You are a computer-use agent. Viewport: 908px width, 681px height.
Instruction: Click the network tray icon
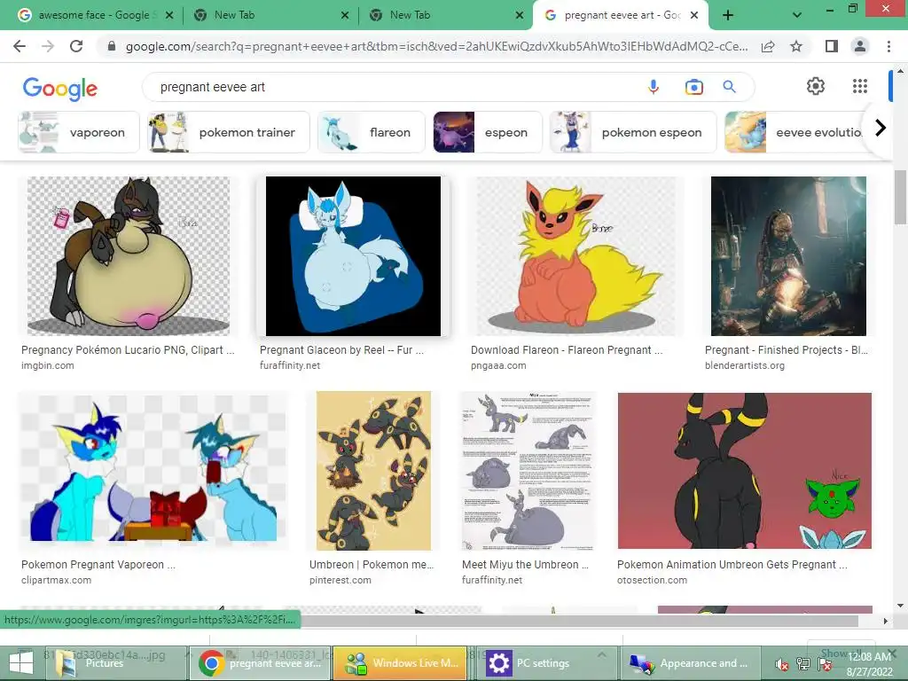click(803, 663)
